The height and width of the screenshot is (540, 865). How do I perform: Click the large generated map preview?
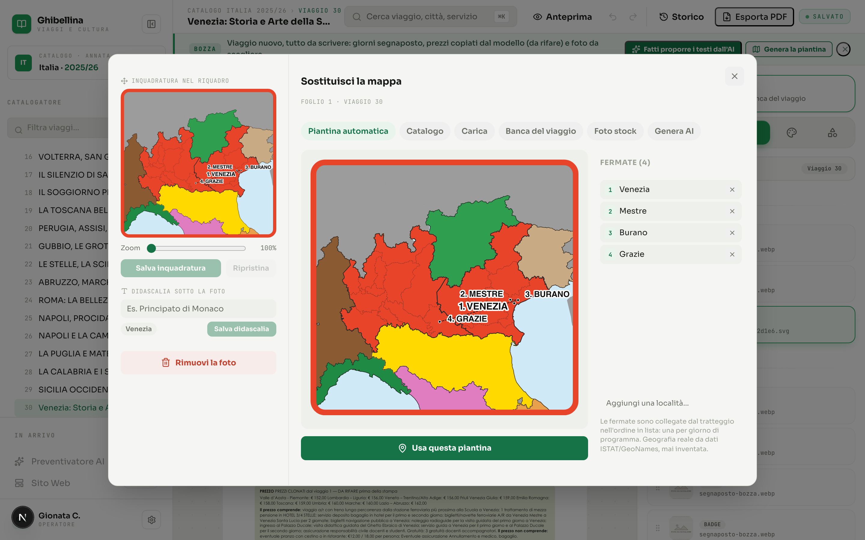(444, 287)
